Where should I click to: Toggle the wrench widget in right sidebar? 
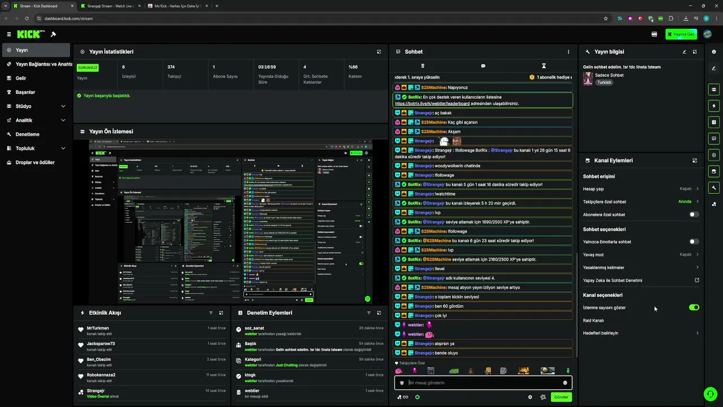point(714,188)
